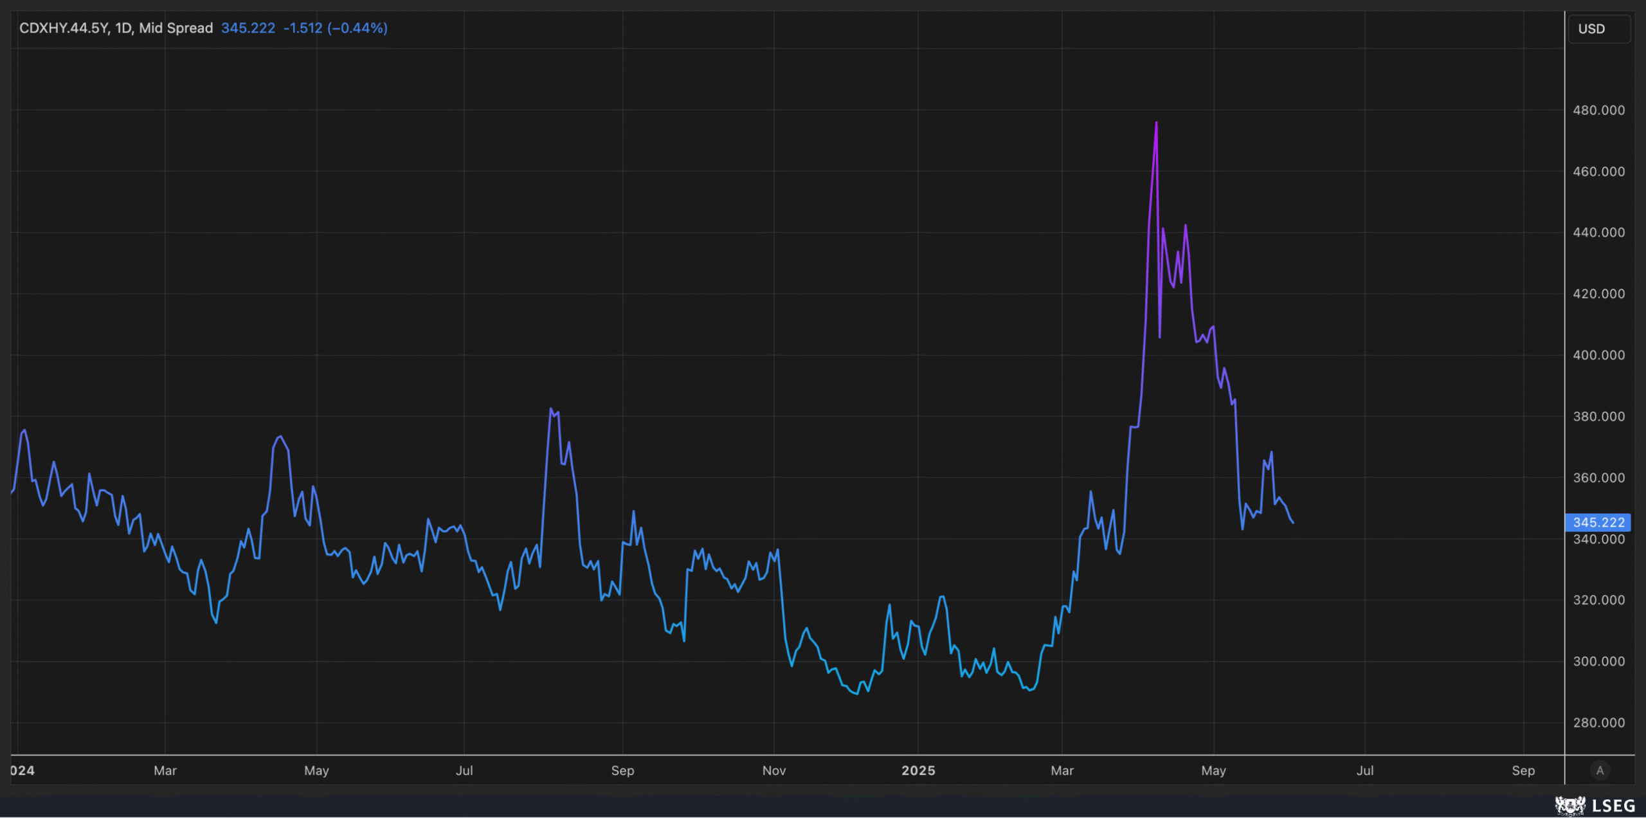Click the 300.000 price axis label

tap(1598, 662)
